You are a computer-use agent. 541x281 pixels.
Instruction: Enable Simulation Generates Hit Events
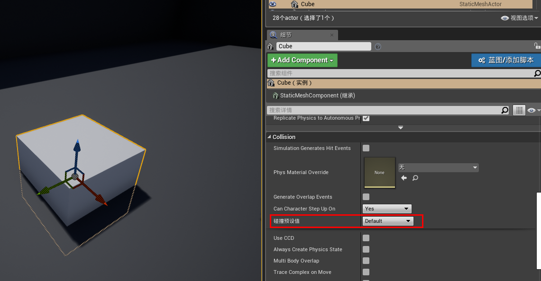pos(366,148)
